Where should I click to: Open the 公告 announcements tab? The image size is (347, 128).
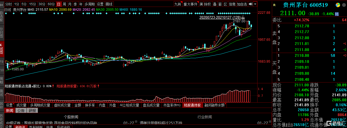tap(21, 111)
